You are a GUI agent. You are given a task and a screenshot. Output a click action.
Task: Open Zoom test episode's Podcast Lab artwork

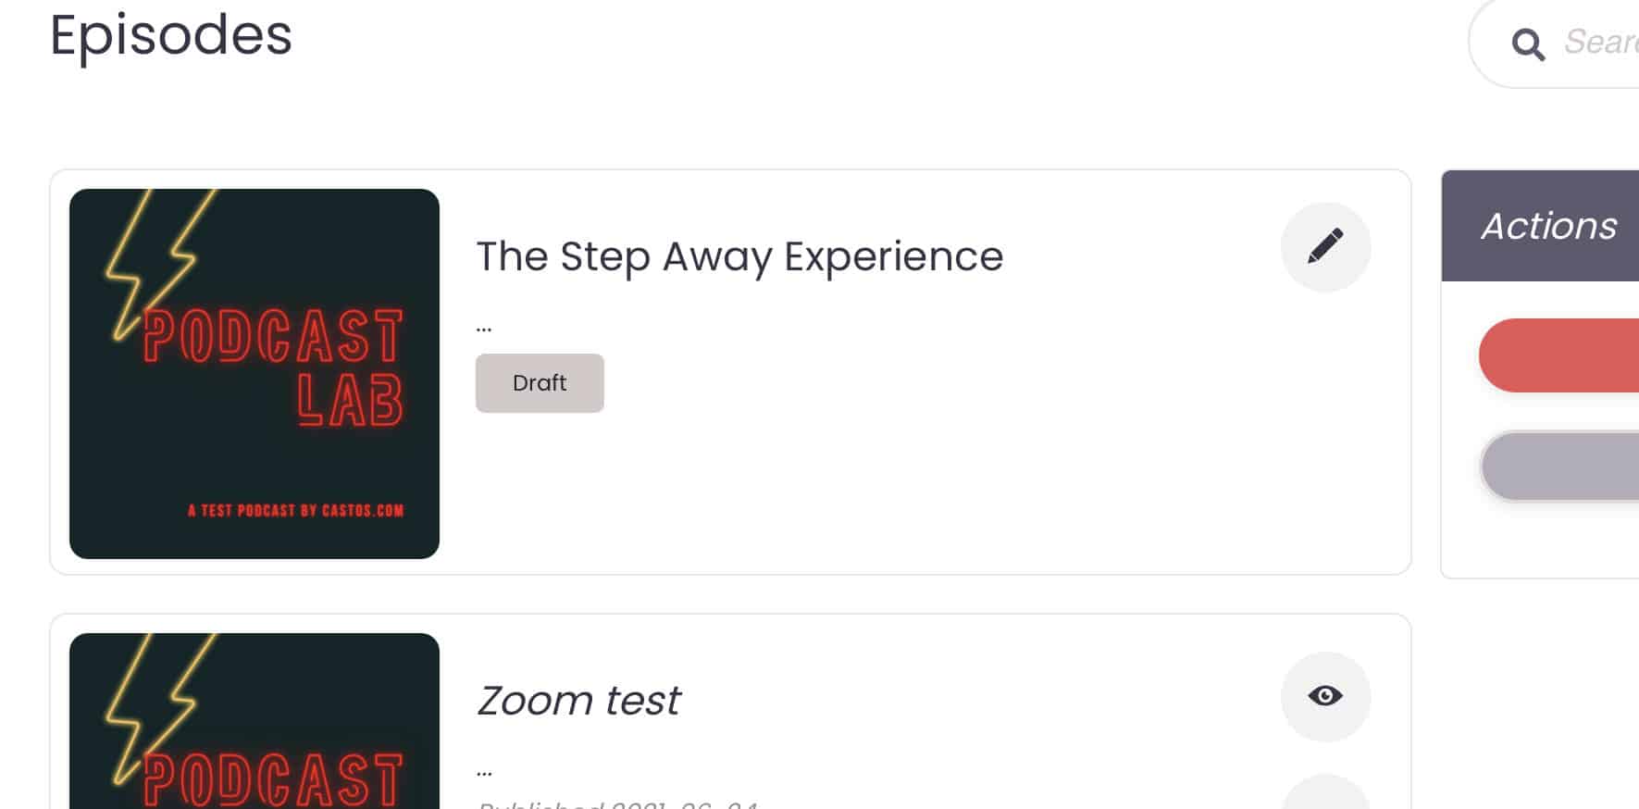255,721
